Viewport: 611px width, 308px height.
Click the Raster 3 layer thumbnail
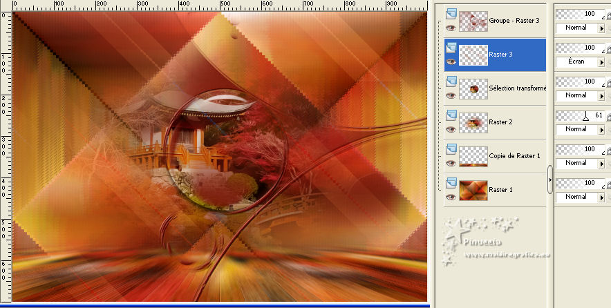(x=473, y=55)
